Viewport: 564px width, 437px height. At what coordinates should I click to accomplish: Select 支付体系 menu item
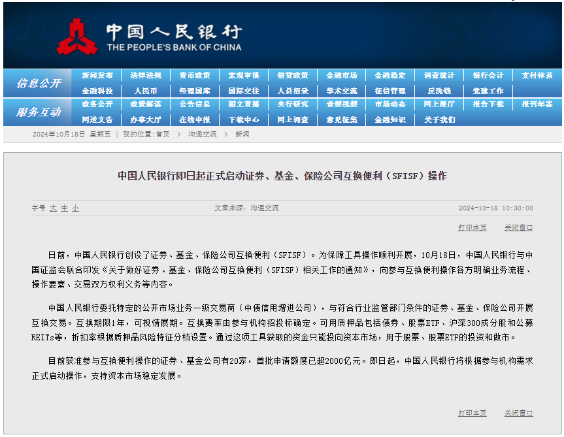click(x=537, y=76)
